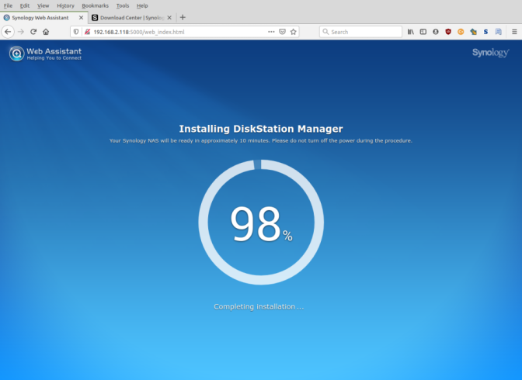This screenshot has height=380, width=522.
Task: Open the File menu
Action: [8, 5]
